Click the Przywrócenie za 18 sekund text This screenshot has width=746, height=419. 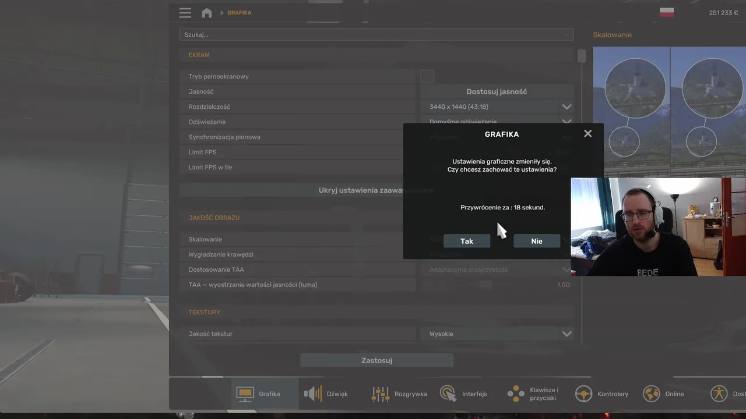point(503,207)
